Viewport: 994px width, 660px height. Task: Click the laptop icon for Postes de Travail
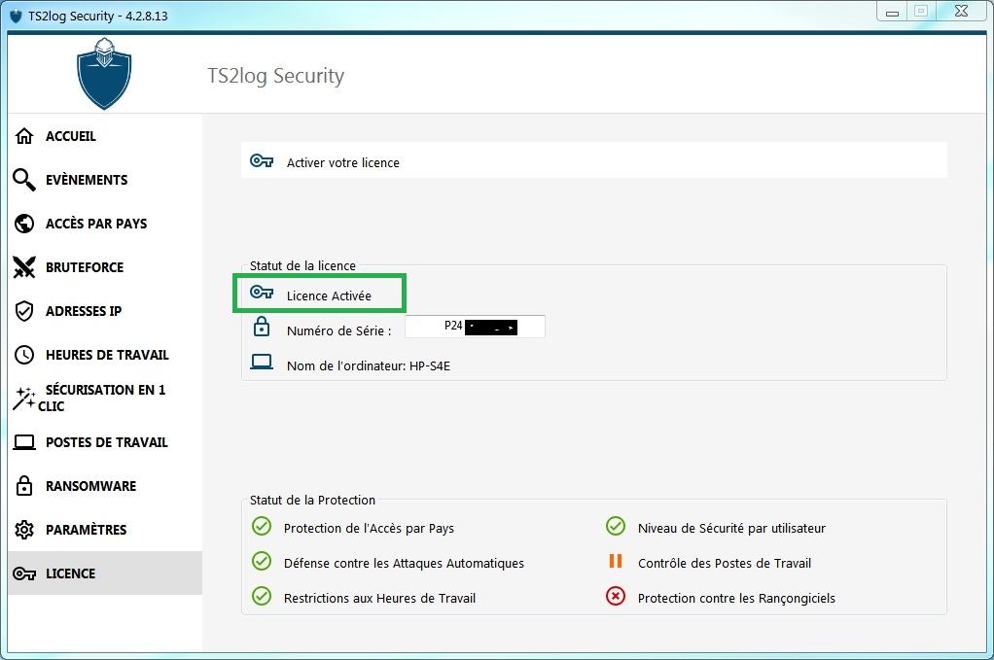click(x=24, y=442)
